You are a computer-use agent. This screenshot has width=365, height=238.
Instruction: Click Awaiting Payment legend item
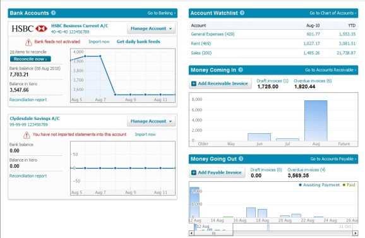[319, 185]
